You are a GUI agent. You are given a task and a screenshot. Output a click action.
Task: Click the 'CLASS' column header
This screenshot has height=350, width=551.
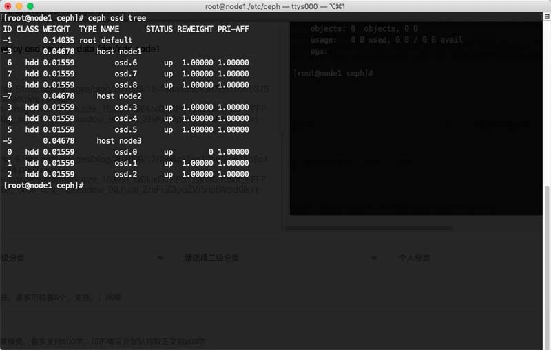[x=28, y=29]
